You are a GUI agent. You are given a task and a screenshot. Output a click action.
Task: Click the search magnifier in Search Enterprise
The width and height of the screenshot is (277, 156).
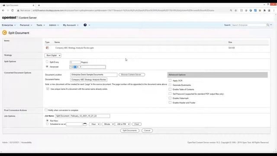[267, 25]
